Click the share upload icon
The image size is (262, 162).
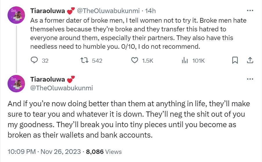point(250,60)
